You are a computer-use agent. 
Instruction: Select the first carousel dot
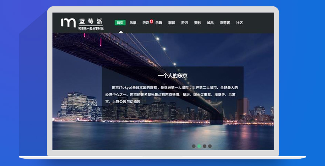pos(194,146)
